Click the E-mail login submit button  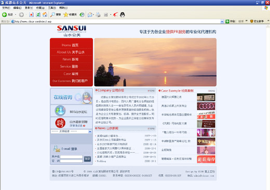coord(87,159)
